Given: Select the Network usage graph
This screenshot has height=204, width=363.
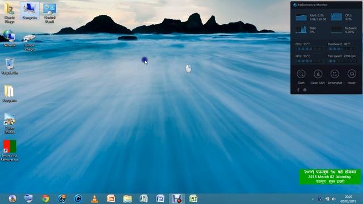Looking at the screenshot, I should (x=336, y=30).
